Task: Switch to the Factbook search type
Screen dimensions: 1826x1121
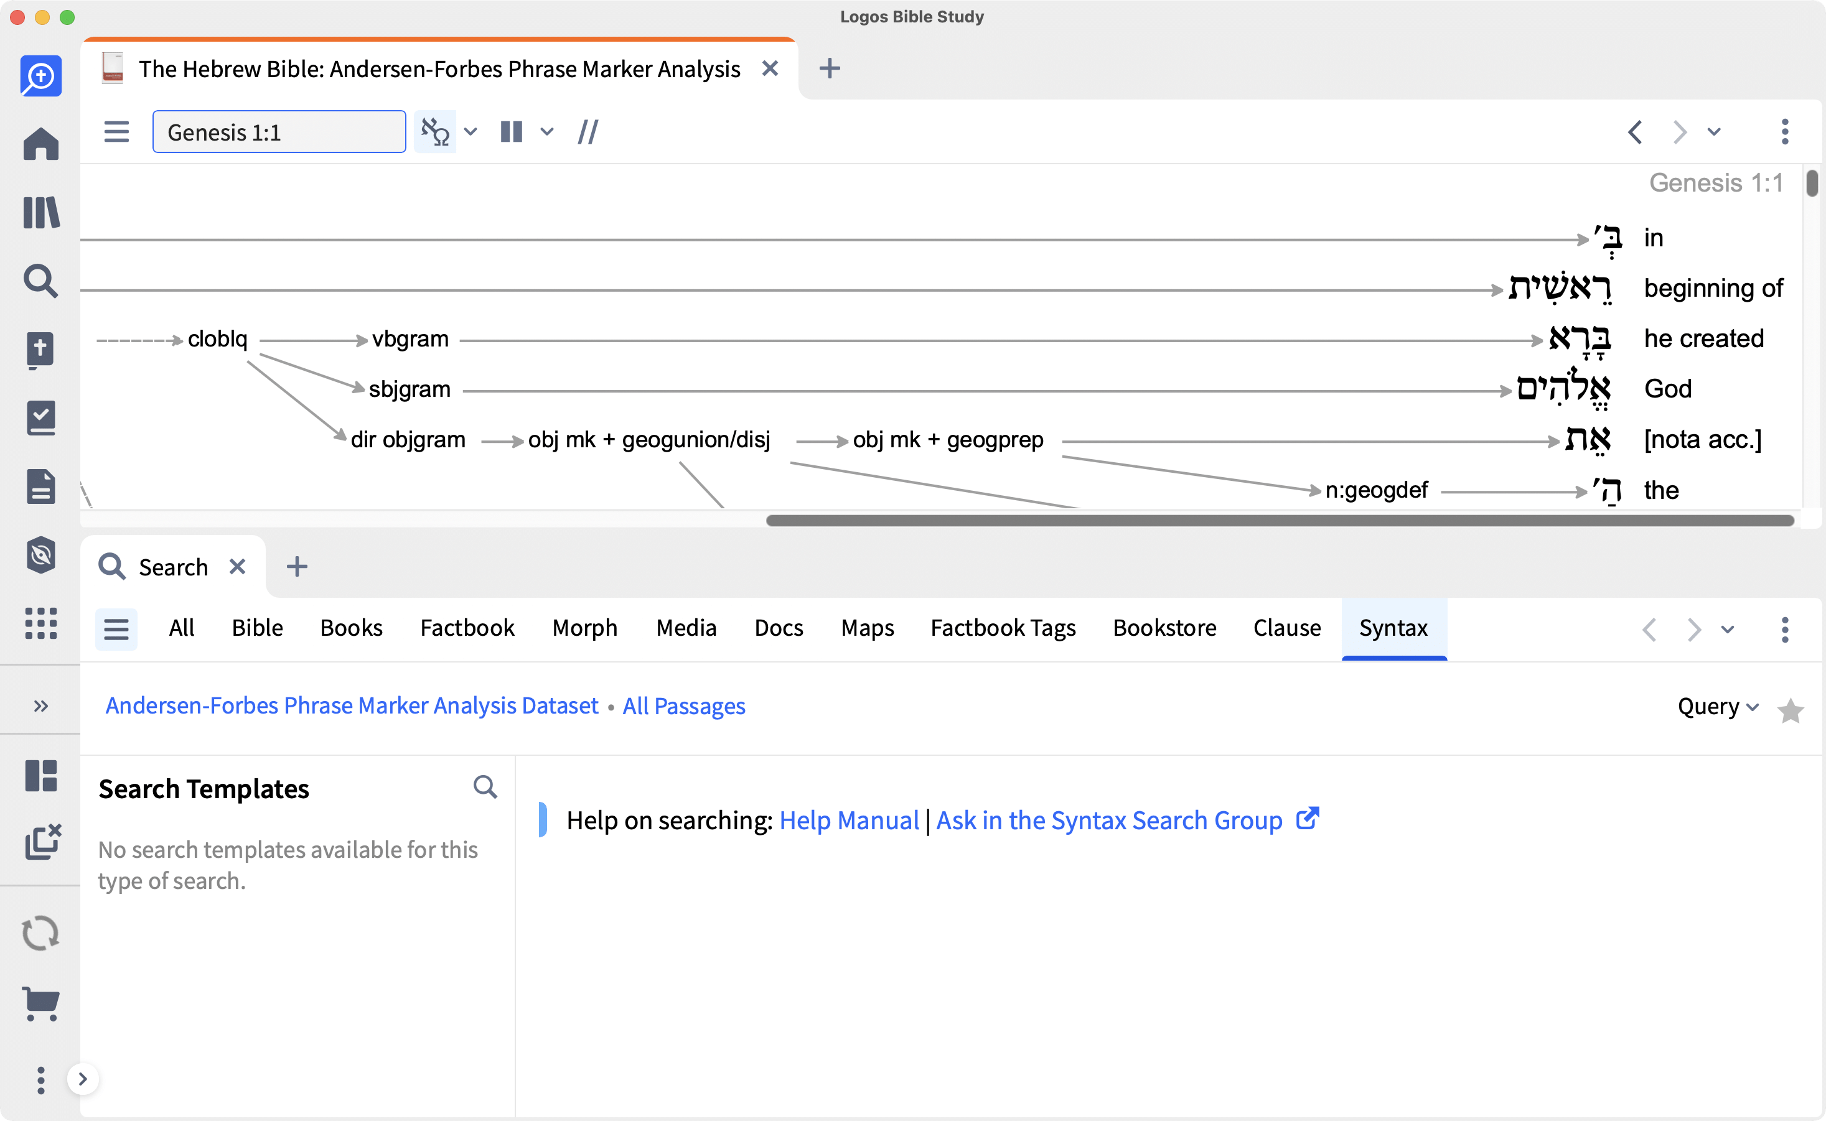Action: [x=467, y=628]
